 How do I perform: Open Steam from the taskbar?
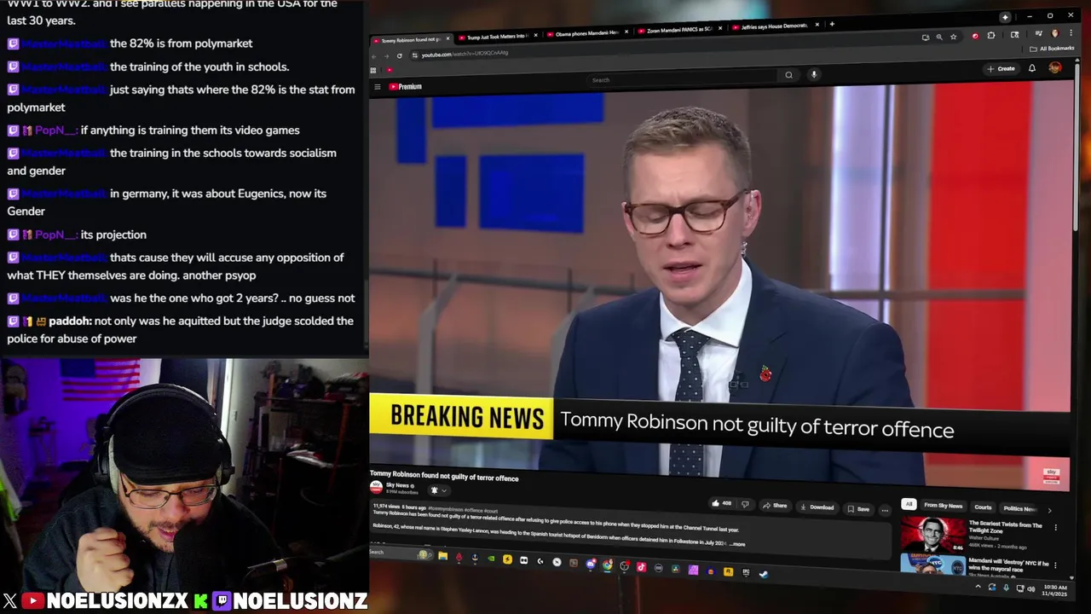coord(763,573)
